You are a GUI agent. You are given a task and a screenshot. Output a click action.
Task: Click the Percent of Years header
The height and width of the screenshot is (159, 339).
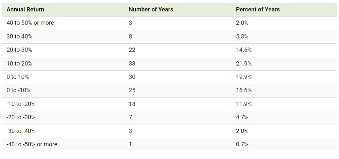tap(258, 9)
